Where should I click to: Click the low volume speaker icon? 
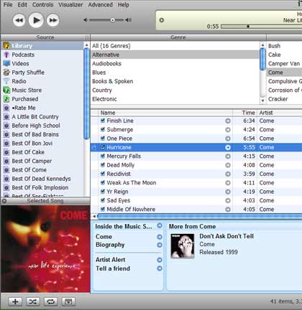pos(86,20)
